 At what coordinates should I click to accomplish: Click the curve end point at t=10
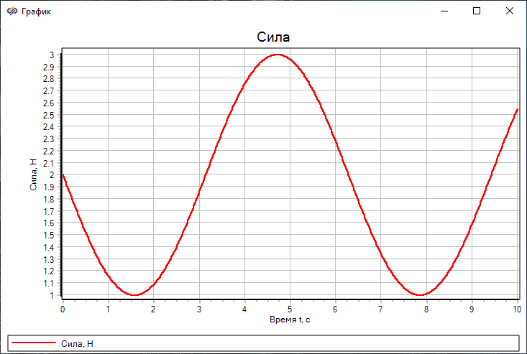click(x=517, y=109)
